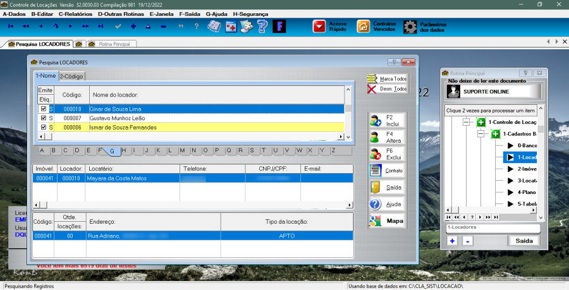Toggle the checkbox for Gustavo Munhoz Leão
The image size is (569, 290).
tap(43, 118)
